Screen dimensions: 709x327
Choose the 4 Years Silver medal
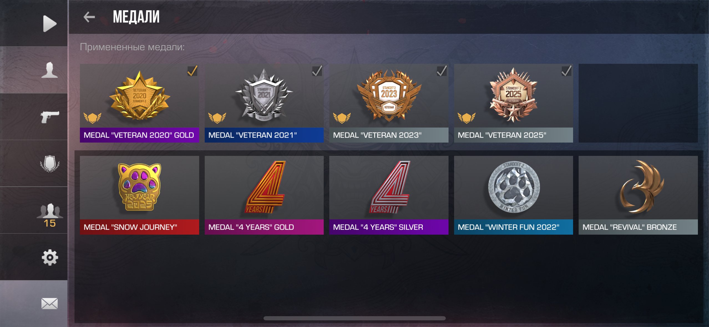(389, 195)
